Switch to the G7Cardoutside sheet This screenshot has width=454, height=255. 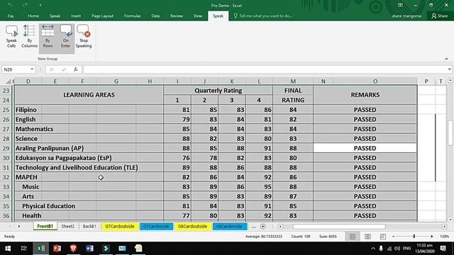coord(120,227)
